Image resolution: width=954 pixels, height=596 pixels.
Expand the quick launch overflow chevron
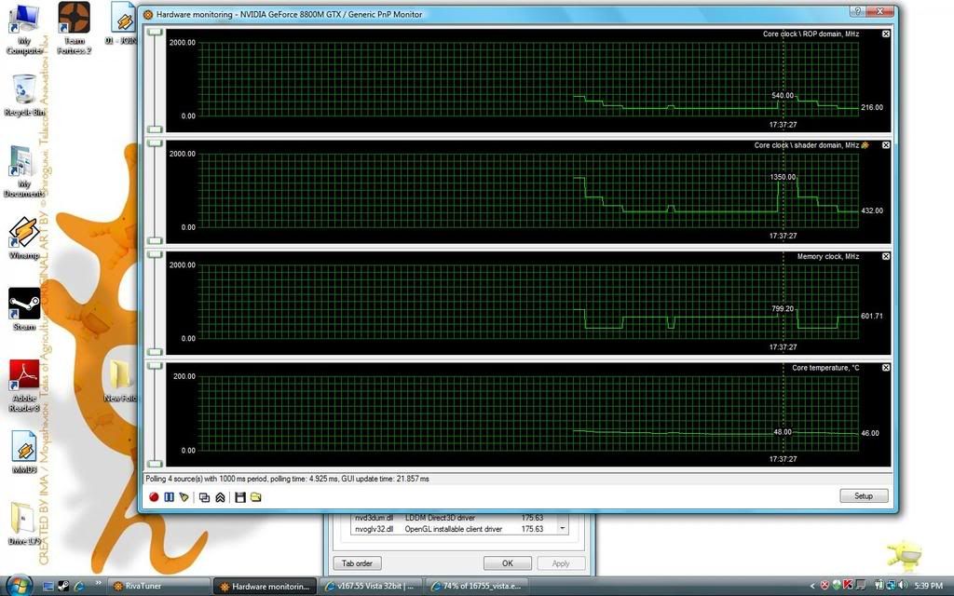click(x=98, y=583)
